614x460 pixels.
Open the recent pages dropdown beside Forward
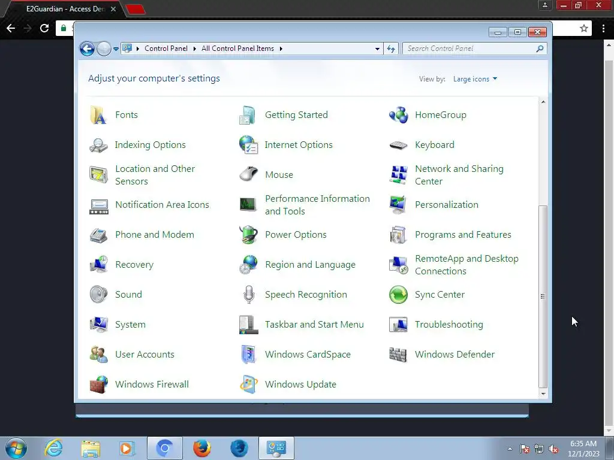(116, 49)
